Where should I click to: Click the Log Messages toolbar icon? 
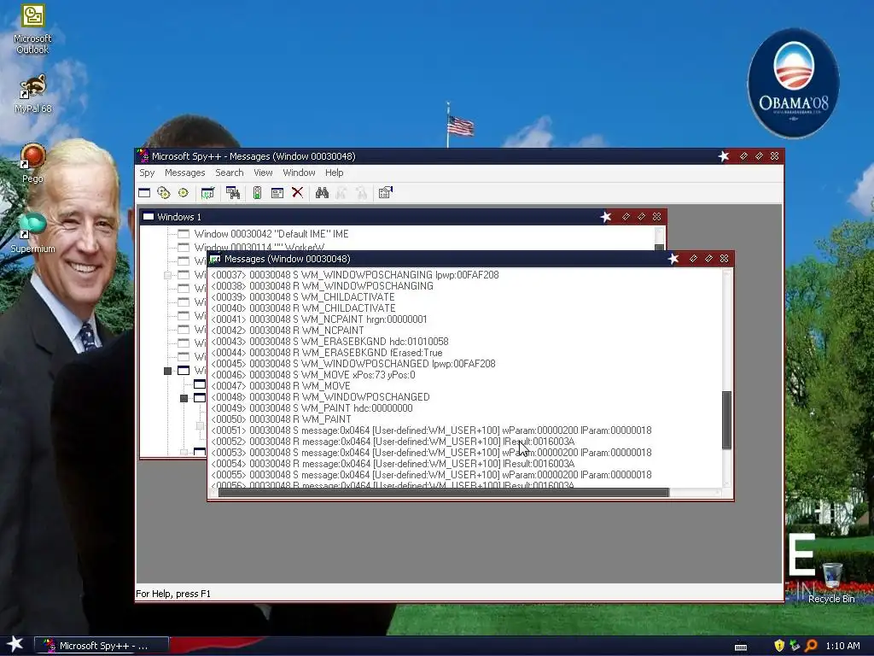[207, 193]
